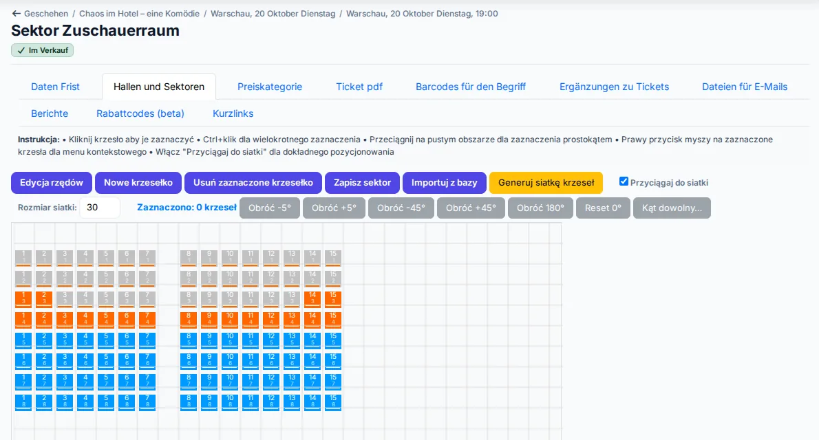Choose blue seat 15 in row 5
Viewport: 819px width, 440px height.
pyautogui.click(x=333, y=340)
